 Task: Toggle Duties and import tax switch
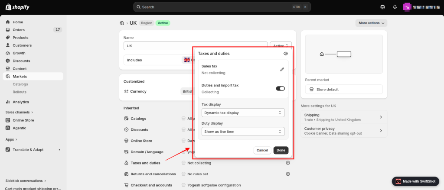pyautogui.click(x=281, y=88)
